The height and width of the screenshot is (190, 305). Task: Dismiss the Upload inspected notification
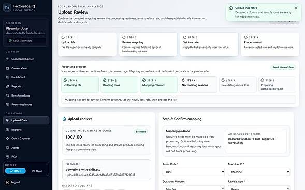(x=296, y=8)
